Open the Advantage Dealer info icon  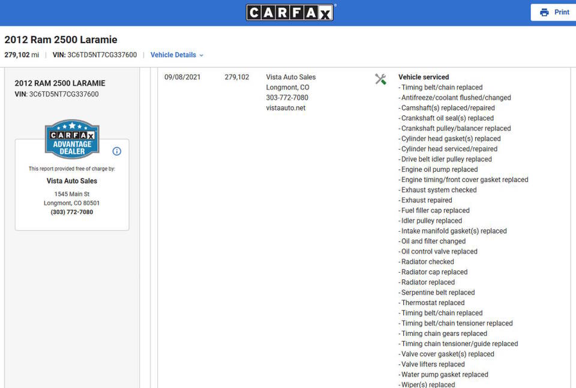coord(117,151)
